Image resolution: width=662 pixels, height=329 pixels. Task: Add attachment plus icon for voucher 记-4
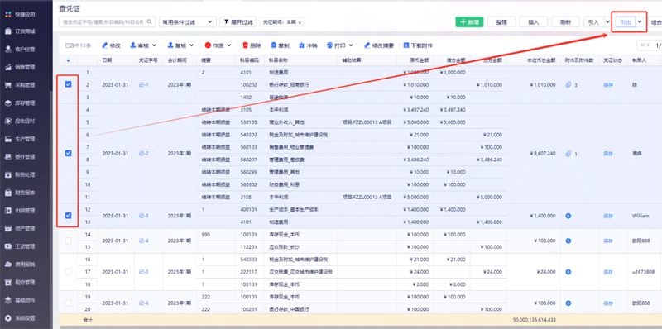[568, 241]
